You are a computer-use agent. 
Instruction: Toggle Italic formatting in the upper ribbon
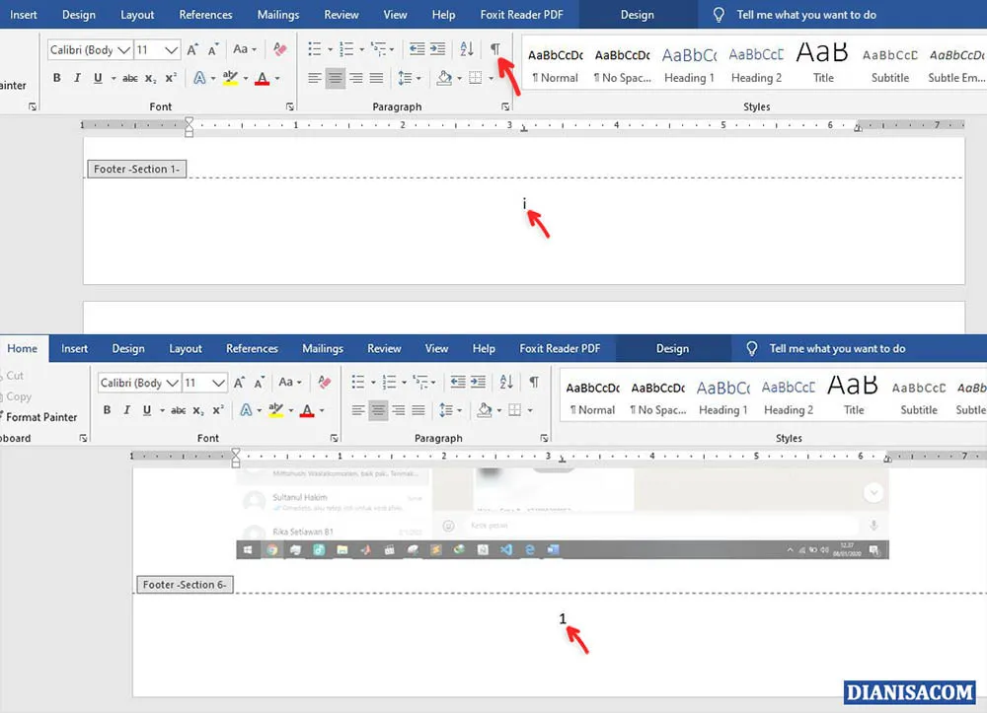[74, 79]
